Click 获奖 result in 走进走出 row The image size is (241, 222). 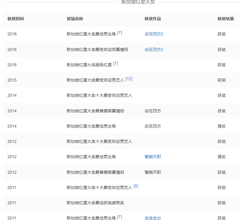[x=222, y=218]
